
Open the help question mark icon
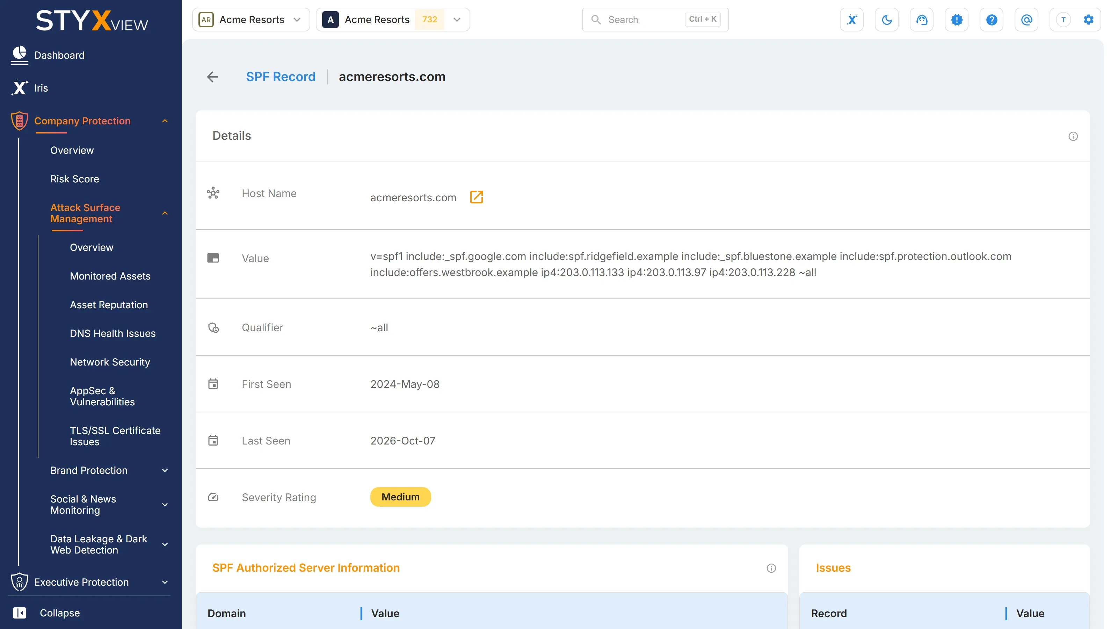tap(991, 20)
